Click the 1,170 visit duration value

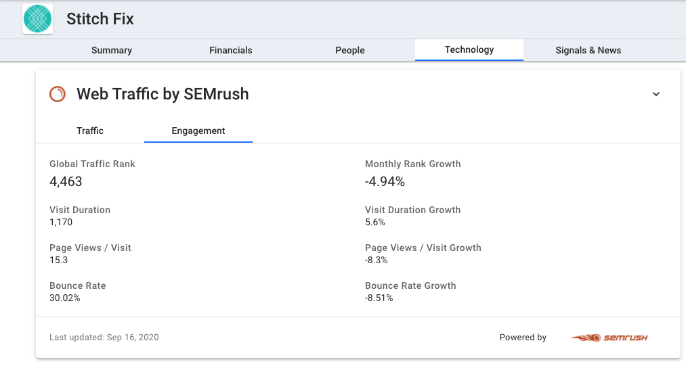tap(61, 222)
